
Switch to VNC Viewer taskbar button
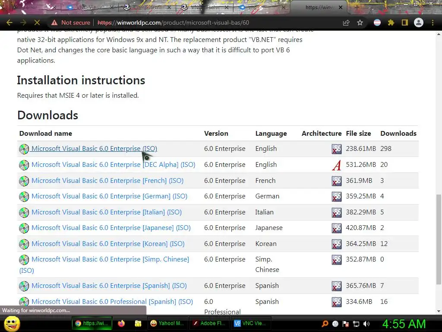(251, 323)
